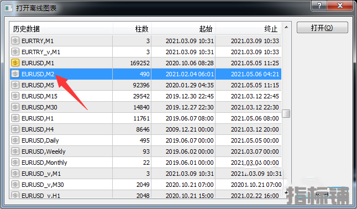This screenshot has width=357, height=209.
Task: Click the EURUSD,M5 row symbol icon
Action: pos(15,85)
